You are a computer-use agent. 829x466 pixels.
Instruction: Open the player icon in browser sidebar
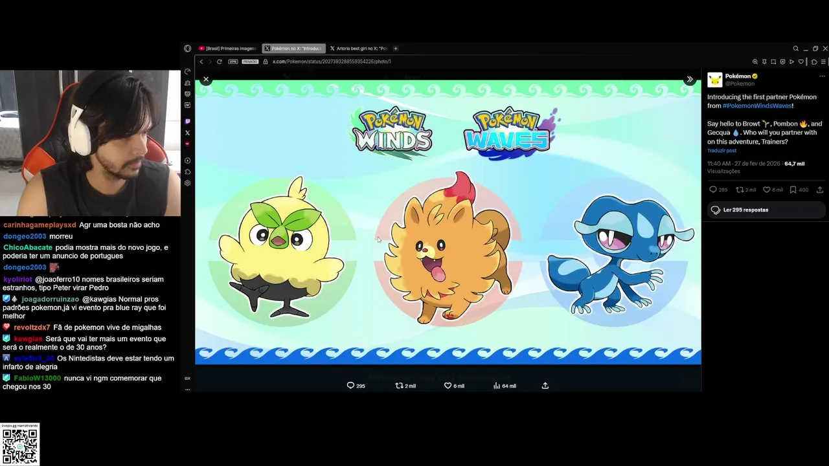pyautogui.click(x=187, y=161)
